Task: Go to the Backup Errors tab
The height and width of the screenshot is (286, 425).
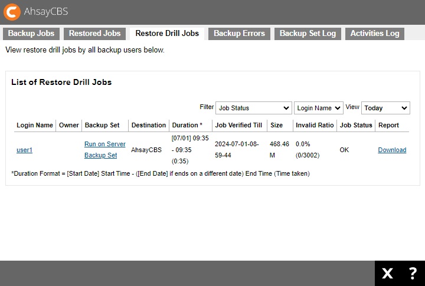Action: click(239, 34)
